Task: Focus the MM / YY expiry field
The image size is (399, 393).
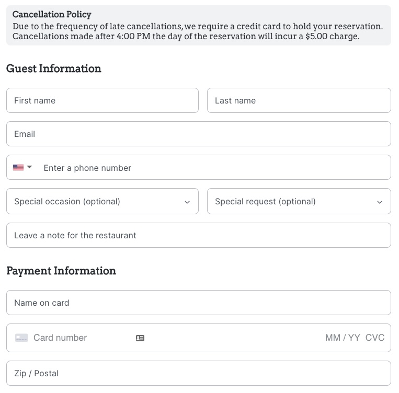Action: click(x=343, y=338)
